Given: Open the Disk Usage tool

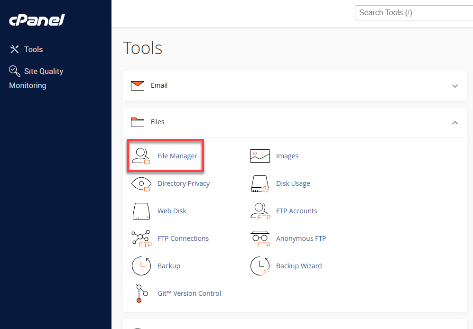Looking at the screenshot, I should [x=293, y=183].
